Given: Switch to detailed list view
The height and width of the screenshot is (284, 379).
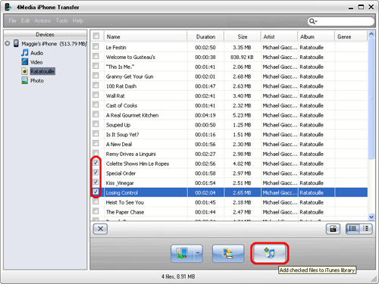Looking at the screenshot, I should pyautogui.click(x=352, y=229).
